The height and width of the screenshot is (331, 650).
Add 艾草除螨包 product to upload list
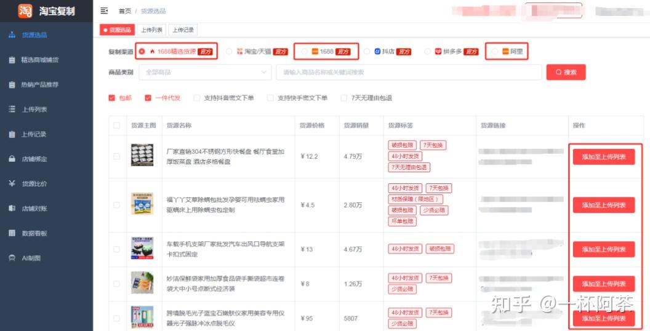[x=604, y=205]
